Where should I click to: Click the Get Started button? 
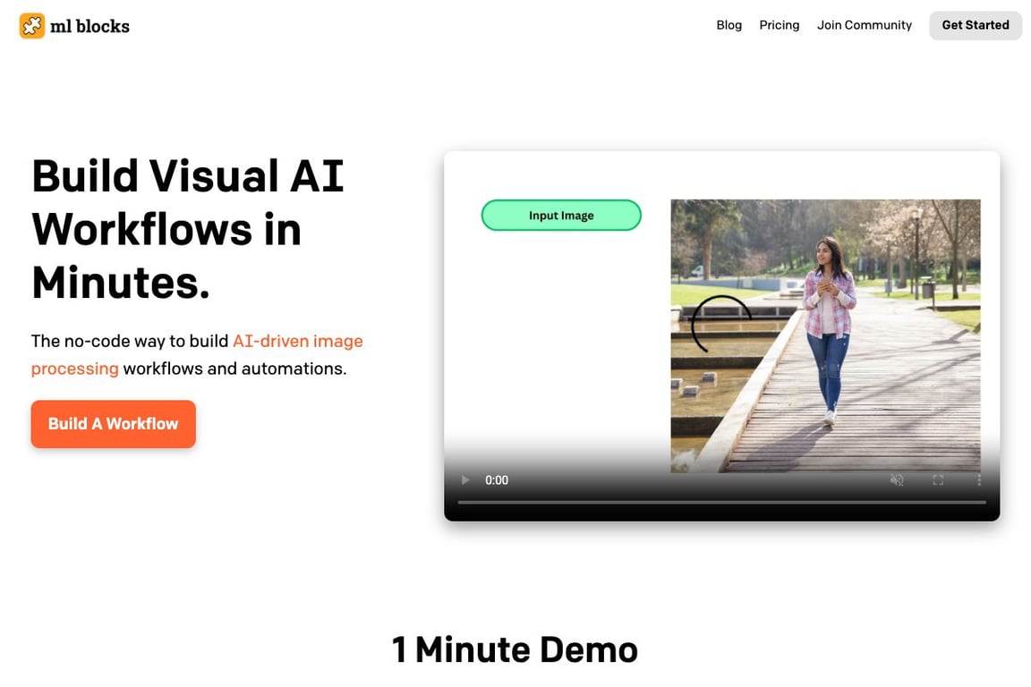pos(976,25)
